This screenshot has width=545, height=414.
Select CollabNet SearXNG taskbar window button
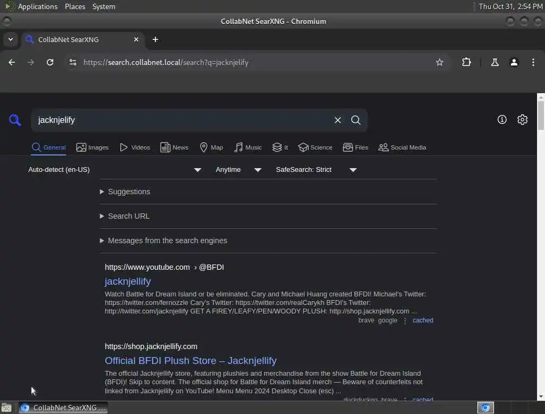click(x=63, y=408)
